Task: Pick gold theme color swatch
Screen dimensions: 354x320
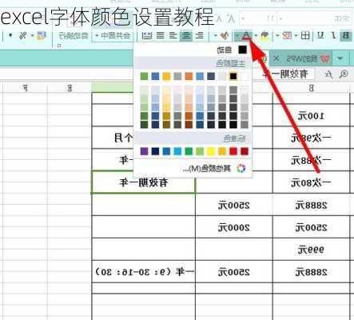Action: tap(166, 76)
